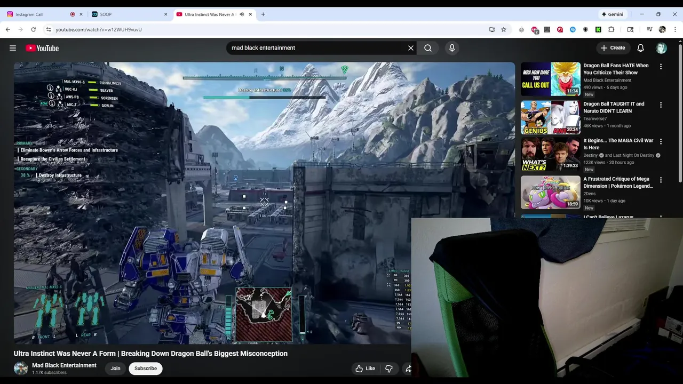Viewport: 683px width, 384px height.
Task: Close the Instagram Call tab
Action: tap(81, 14)
